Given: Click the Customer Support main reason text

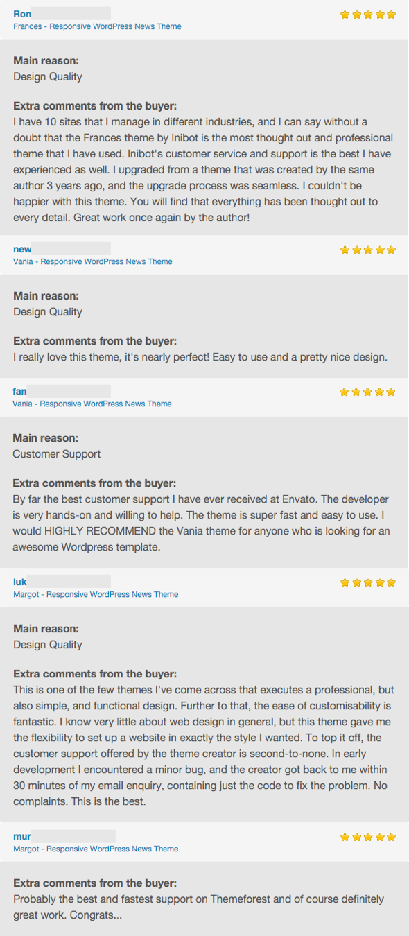Looking at the screenshot, I should [57, 454].
